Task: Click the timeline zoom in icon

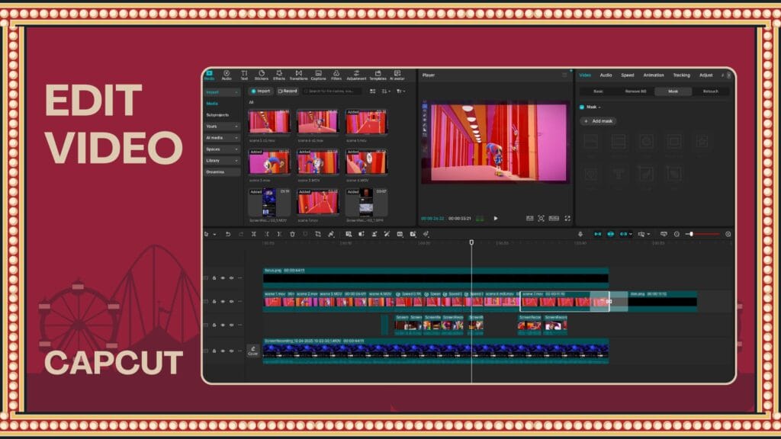Action: [x=728, y=234]
